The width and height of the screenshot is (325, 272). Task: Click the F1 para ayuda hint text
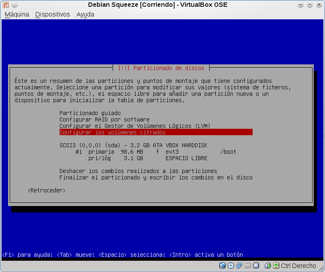tap(27, 255)
